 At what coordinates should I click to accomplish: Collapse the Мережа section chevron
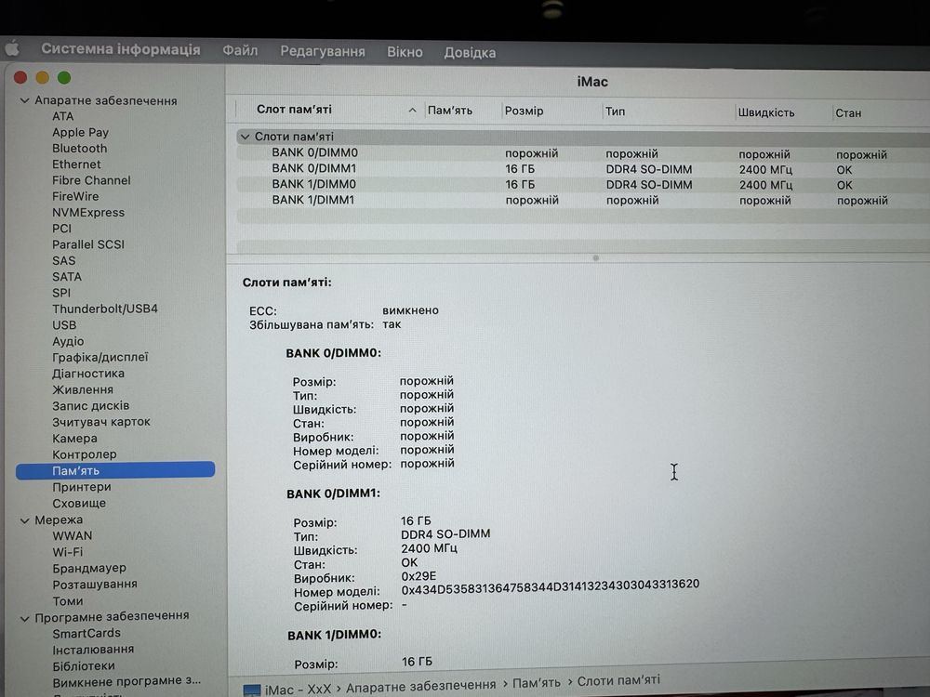click(25, 520)
